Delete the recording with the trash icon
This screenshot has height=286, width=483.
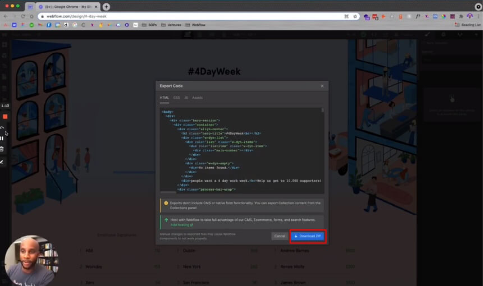coord(2,149)
